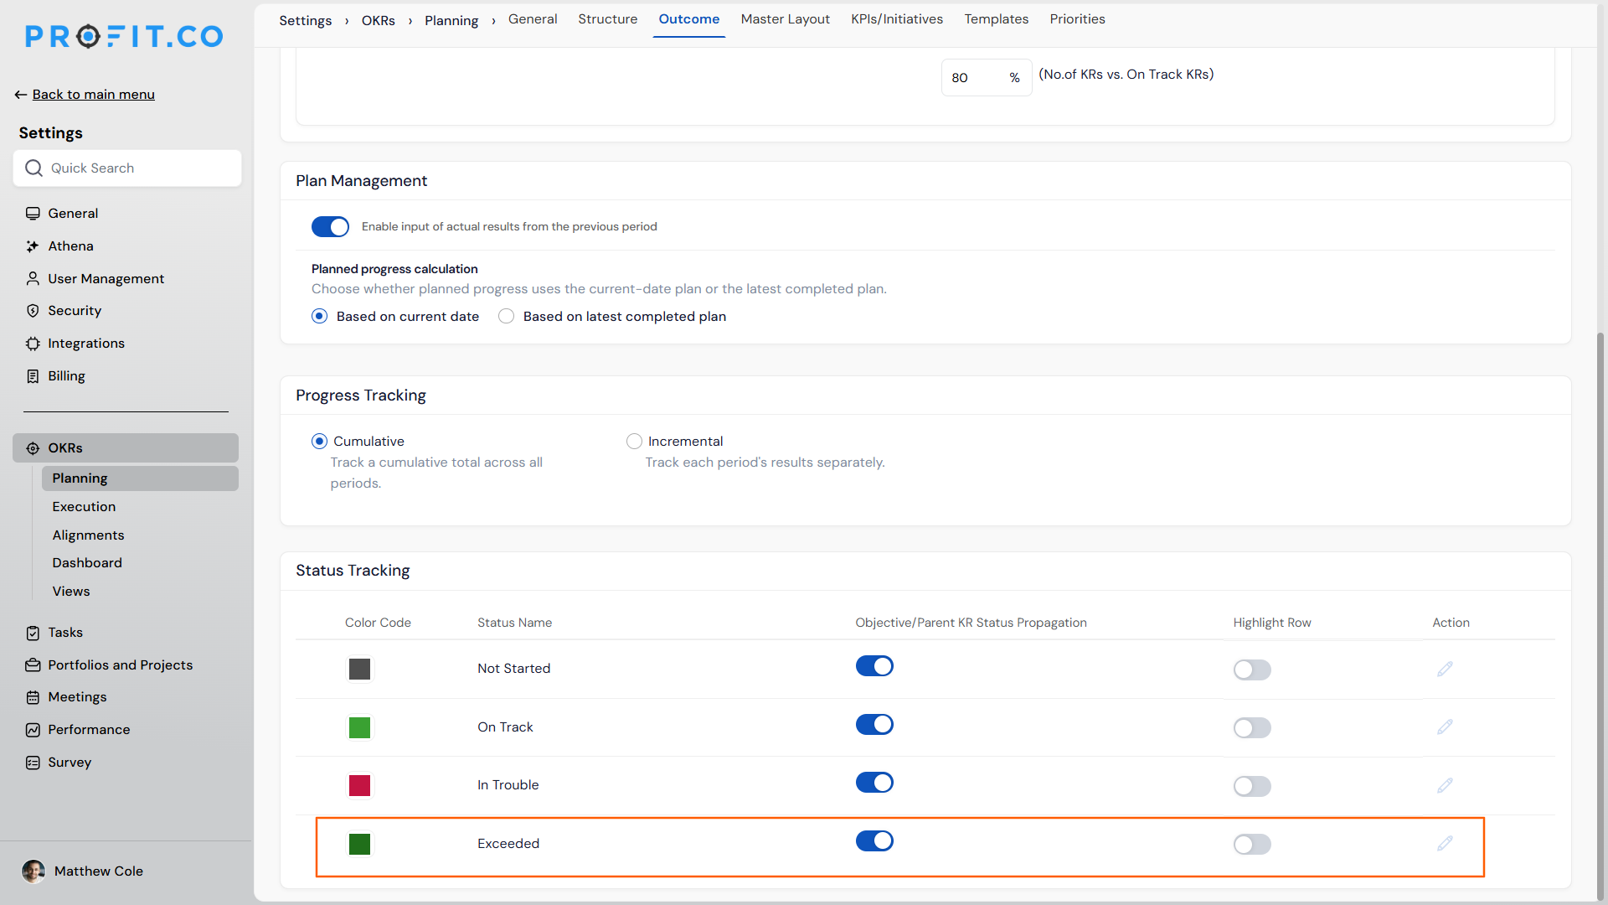
Task: Click the OKRs target icon
Action: pyautogui.click(x=33, y=448)
